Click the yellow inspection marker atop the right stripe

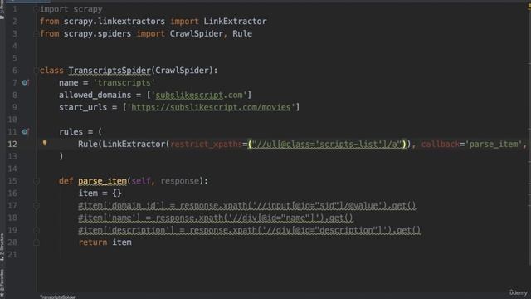click(x=529, y=7)
